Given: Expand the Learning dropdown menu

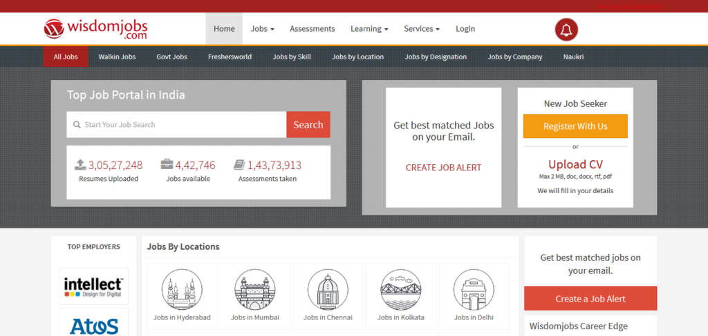Looking at the screenshot, I should coord(369,29).
